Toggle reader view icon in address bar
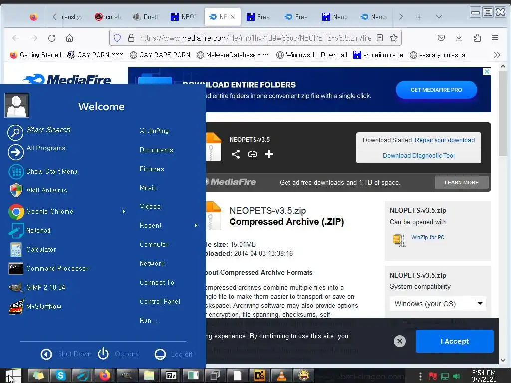511x383 pixels. [380, 38]
